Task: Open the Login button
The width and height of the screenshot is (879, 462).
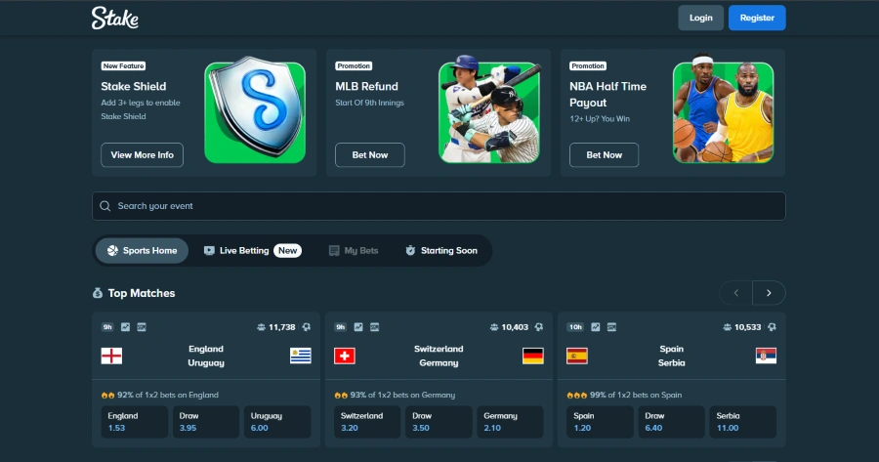Action: coord(700,18)
